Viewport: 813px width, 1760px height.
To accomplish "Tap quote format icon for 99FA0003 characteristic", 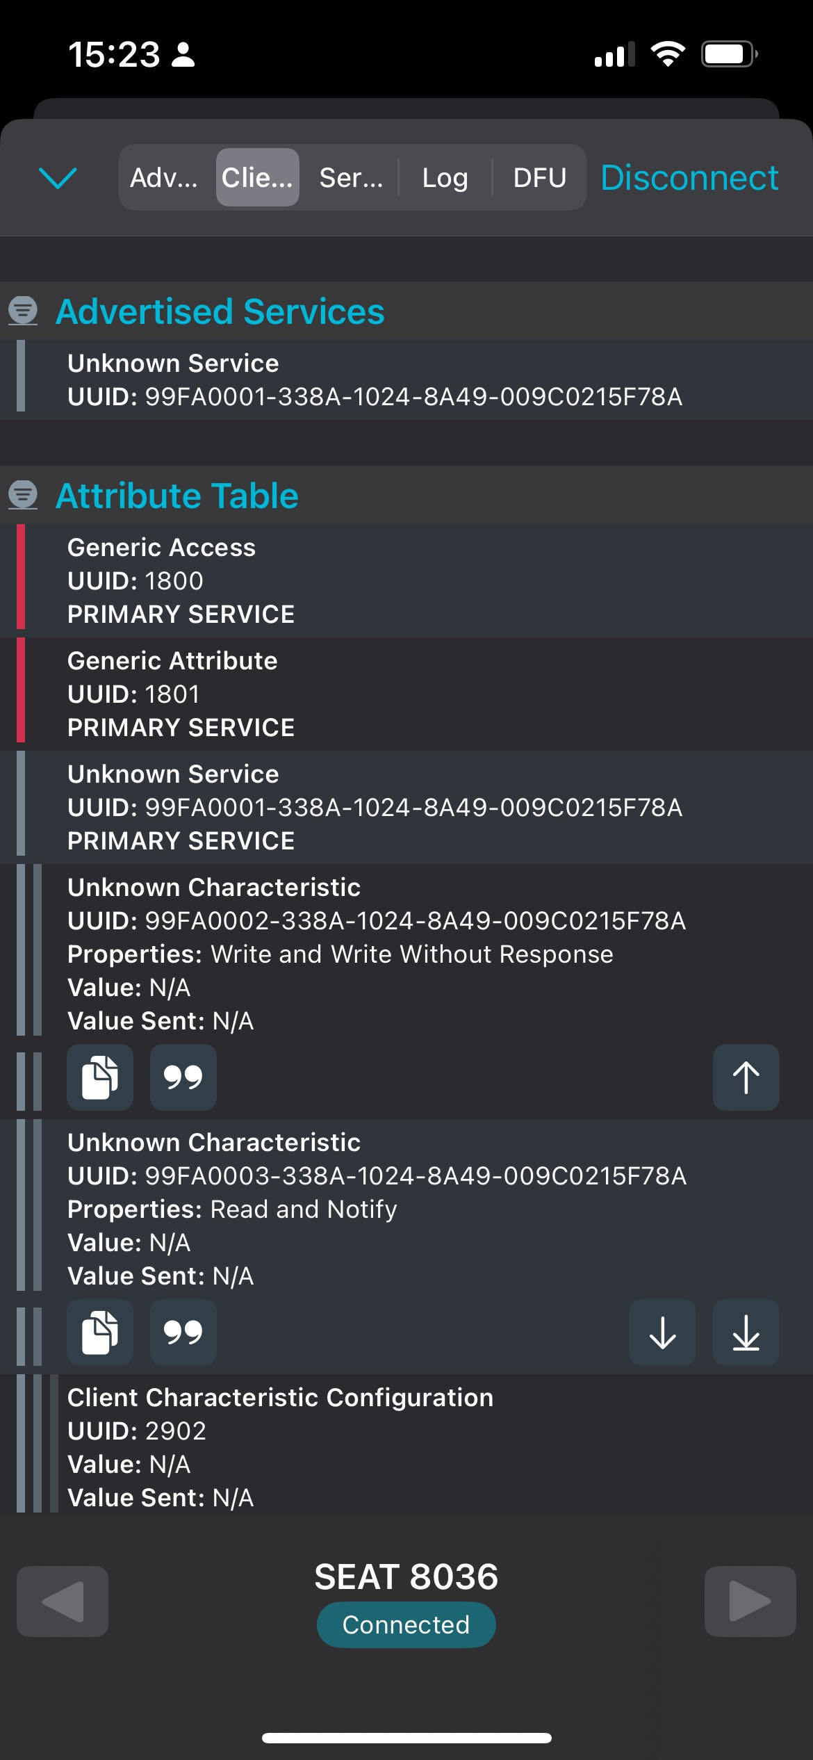I will pos(183,1332).
